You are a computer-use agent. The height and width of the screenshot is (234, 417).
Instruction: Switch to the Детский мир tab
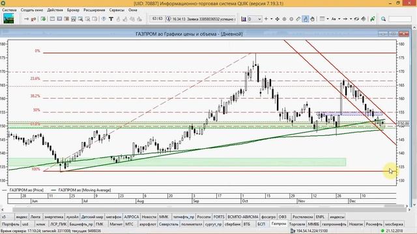coord(92,216)
